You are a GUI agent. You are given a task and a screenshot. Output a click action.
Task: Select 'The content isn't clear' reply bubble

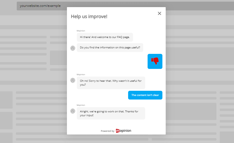pos(145,95)
